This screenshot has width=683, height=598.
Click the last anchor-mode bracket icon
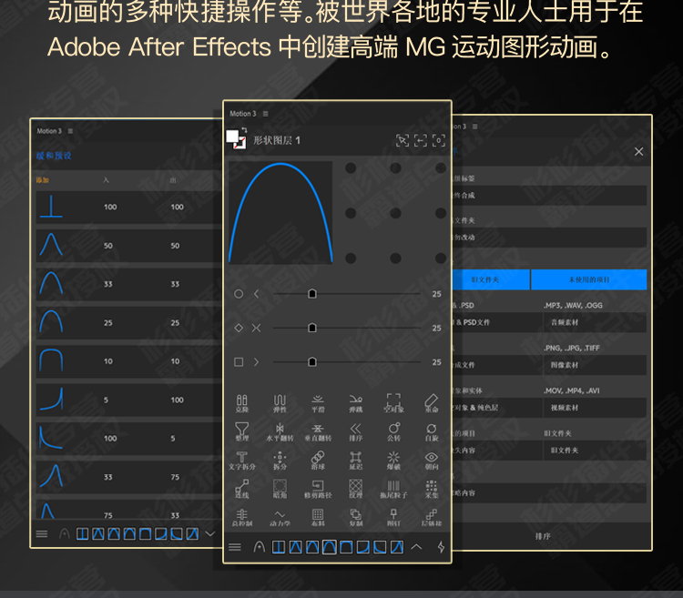pyautogui.click(x=439, y=140)
